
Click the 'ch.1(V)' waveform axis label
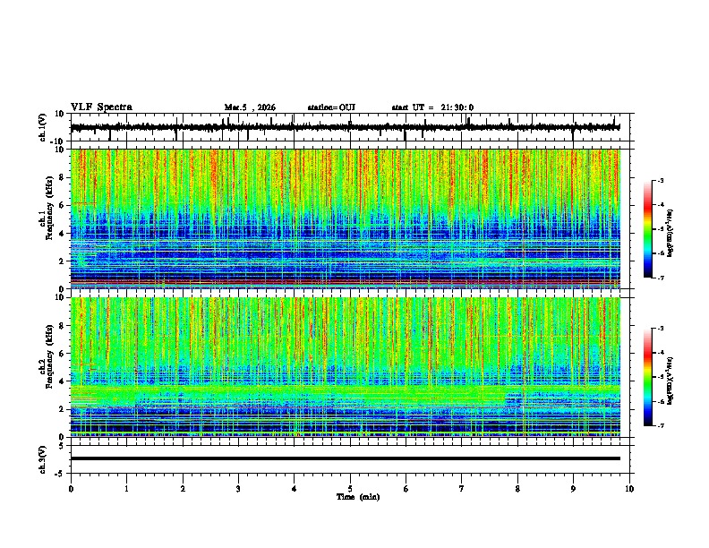tap(43, 127)
